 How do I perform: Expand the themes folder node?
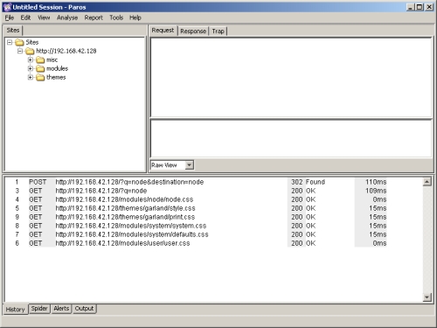click(31, 77)
